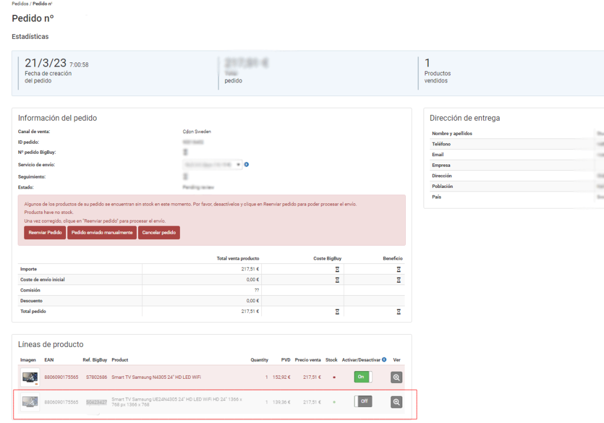Viewport: 604px width, 423px height.
Task: Click info icon next to shipping service dropdown
Action: pos(247,164)
